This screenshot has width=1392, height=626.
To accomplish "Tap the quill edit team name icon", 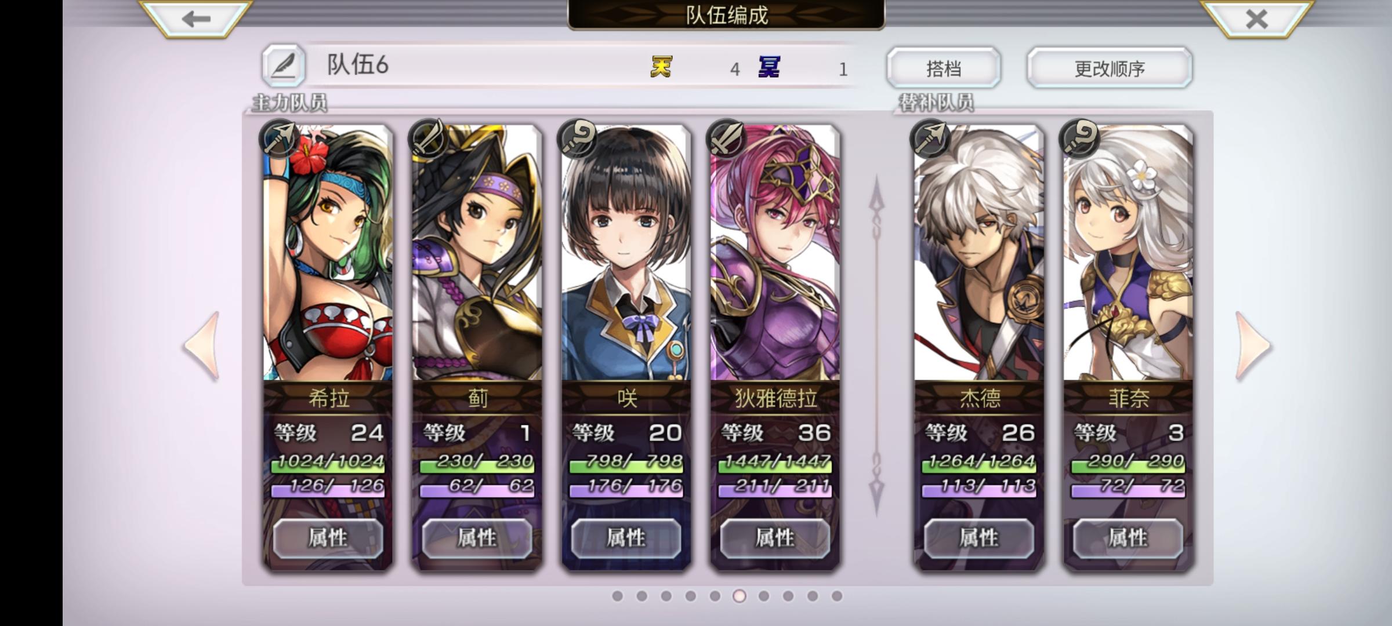I will (x=284, y=65).
